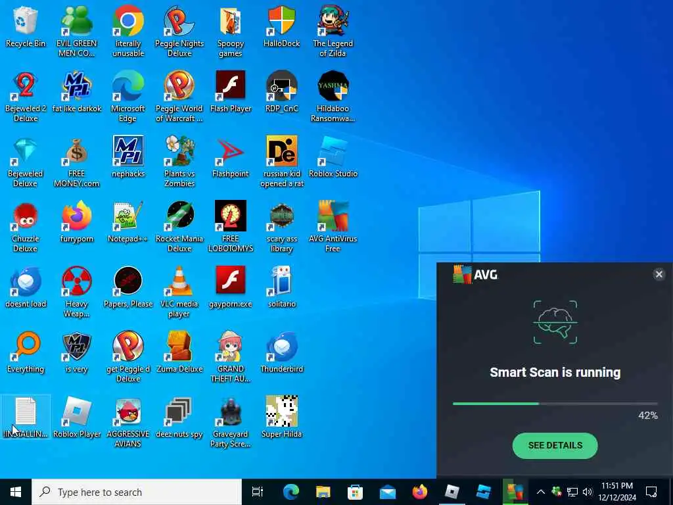Open the Super Hilda icon

pos(281,418)
